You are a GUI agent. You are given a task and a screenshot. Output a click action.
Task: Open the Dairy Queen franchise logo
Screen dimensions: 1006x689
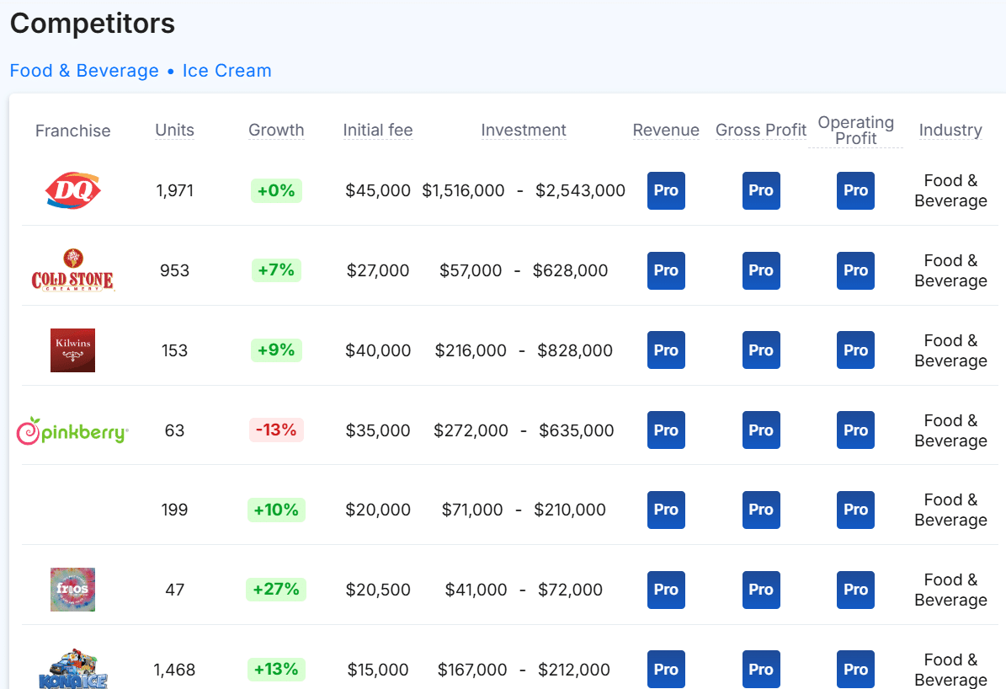tap(72, 190)
